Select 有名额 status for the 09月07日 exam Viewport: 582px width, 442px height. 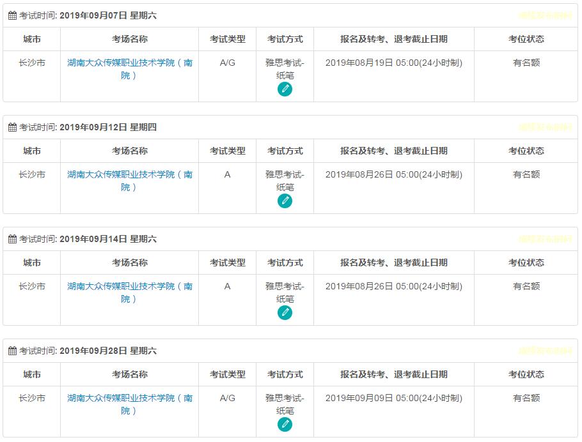[526, 63]
